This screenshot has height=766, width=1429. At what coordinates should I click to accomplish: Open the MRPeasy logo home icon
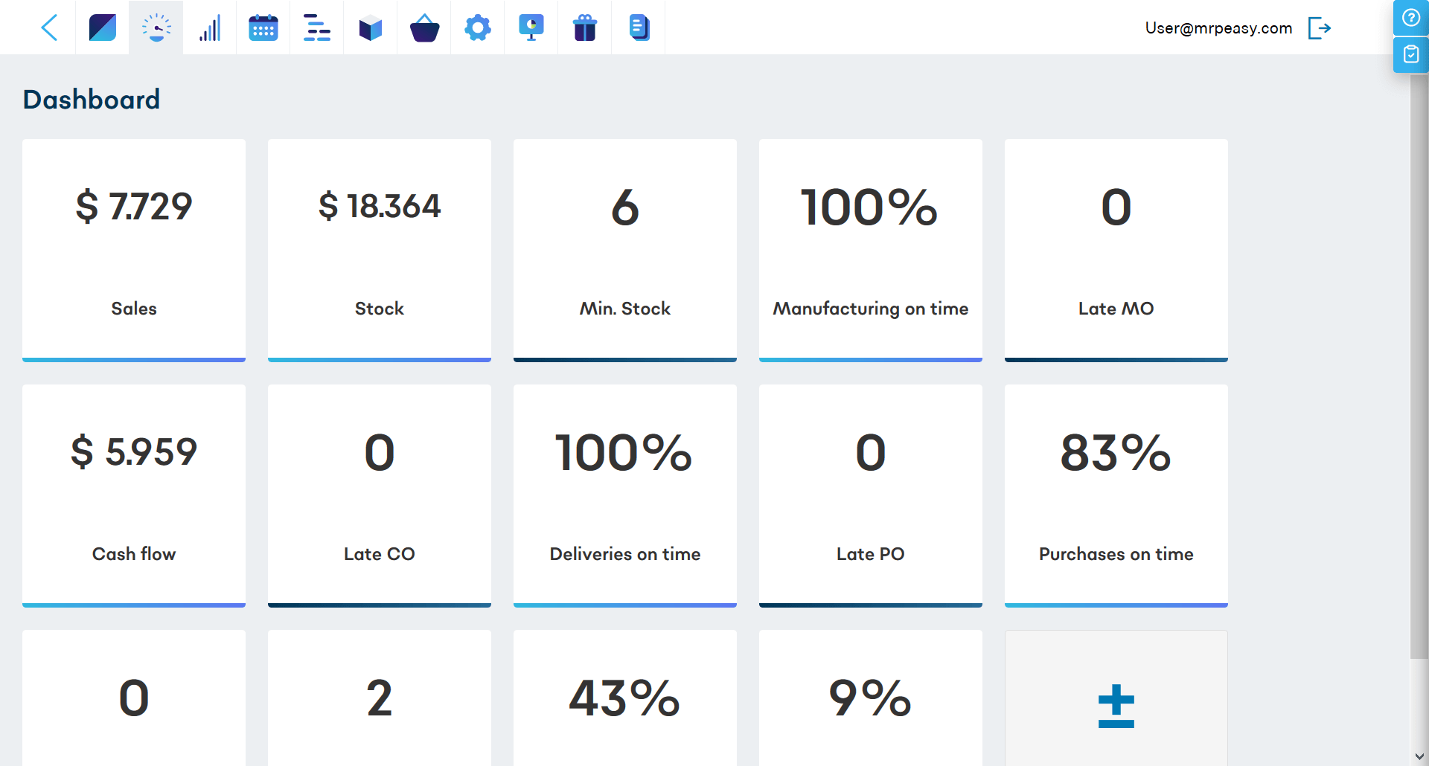point(103,28)
